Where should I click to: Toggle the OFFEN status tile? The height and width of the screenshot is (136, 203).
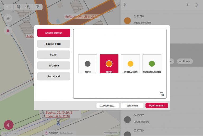[x=109, y=64]
